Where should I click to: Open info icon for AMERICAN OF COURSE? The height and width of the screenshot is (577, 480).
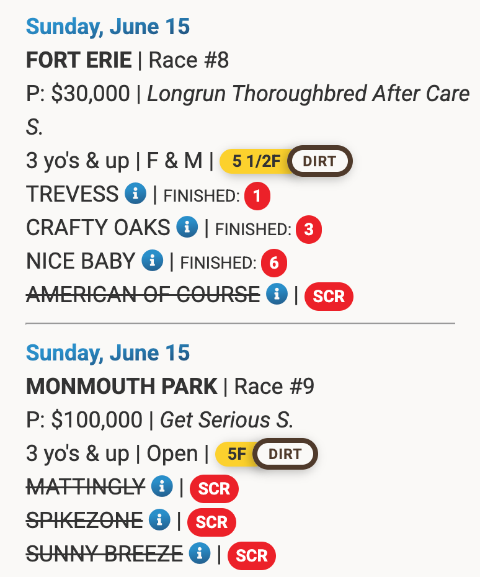(277, 293)
